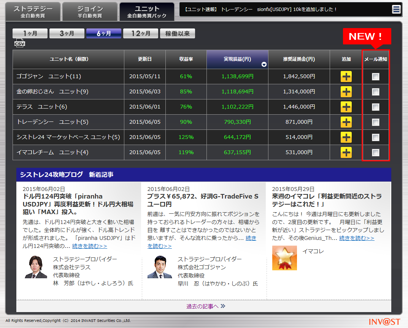Image resolution: width=408 pixels, height=328 pixels.
Task: Click 早川 忍 provider portrait photo
Action: [160, 267]
